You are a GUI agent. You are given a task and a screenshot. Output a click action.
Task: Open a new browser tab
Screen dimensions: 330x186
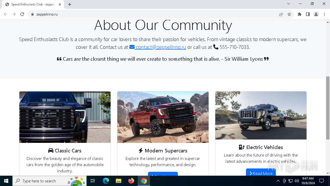70,4
